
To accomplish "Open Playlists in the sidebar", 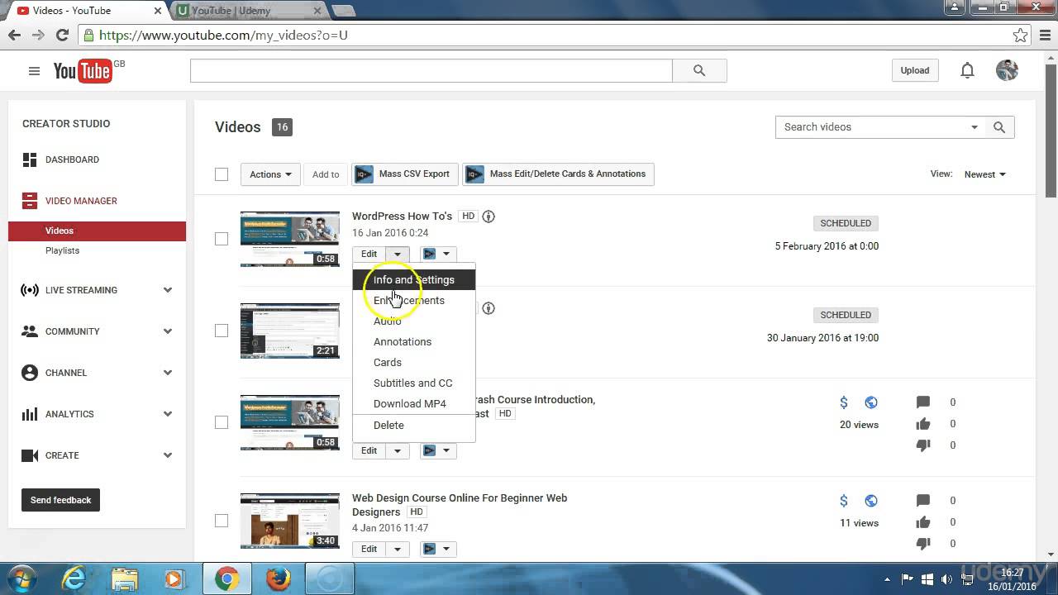I will (x=63, y=250).
